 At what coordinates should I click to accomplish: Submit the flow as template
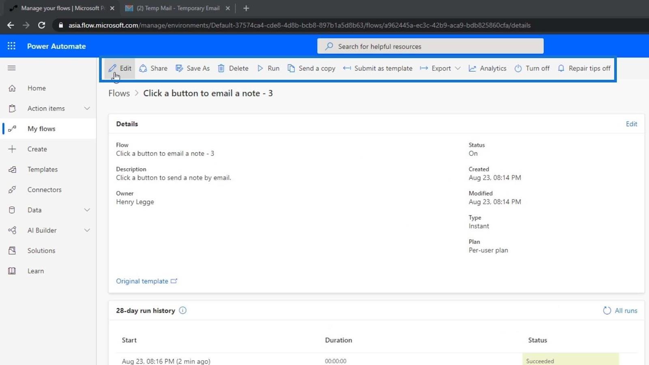(378, 68)
